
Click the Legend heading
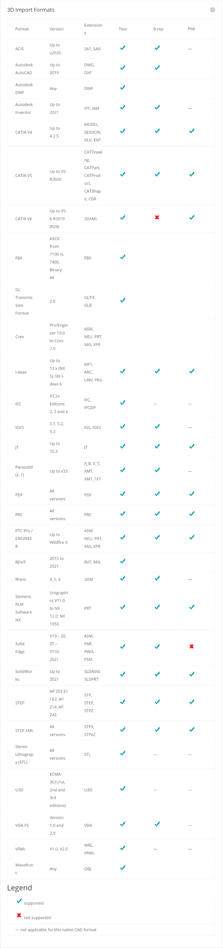click(x=19, y=888)
